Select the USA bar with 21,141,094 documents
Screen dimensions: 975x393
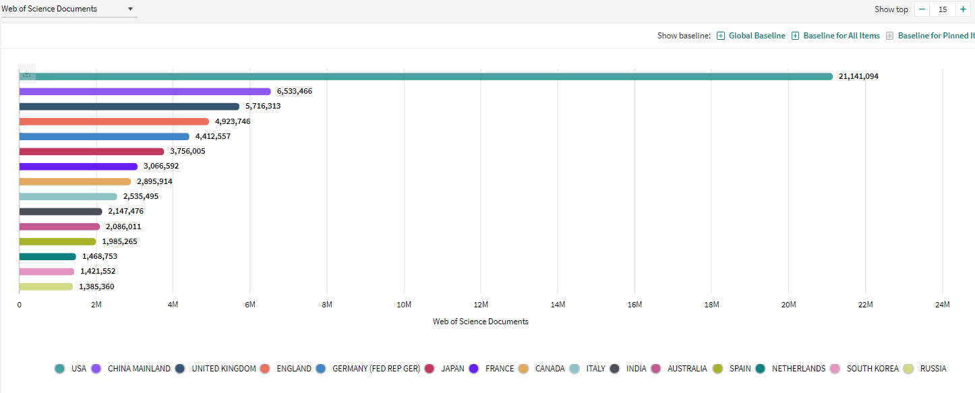426,76
